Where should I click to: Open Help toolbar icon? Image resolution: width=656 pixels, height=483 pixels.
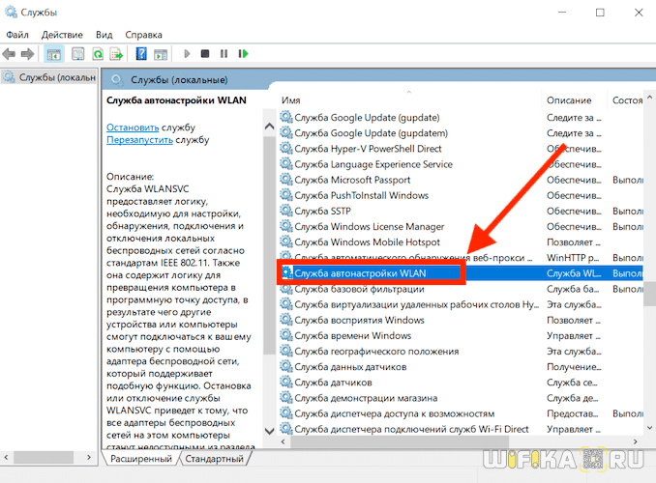tap(141, 54)
